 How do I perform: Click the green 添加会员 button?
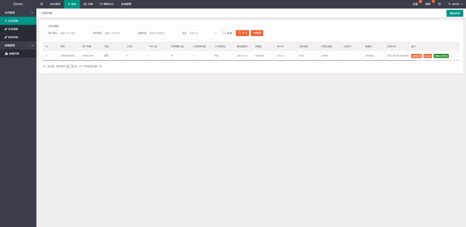pyautogui.click(x=455, y=13)
